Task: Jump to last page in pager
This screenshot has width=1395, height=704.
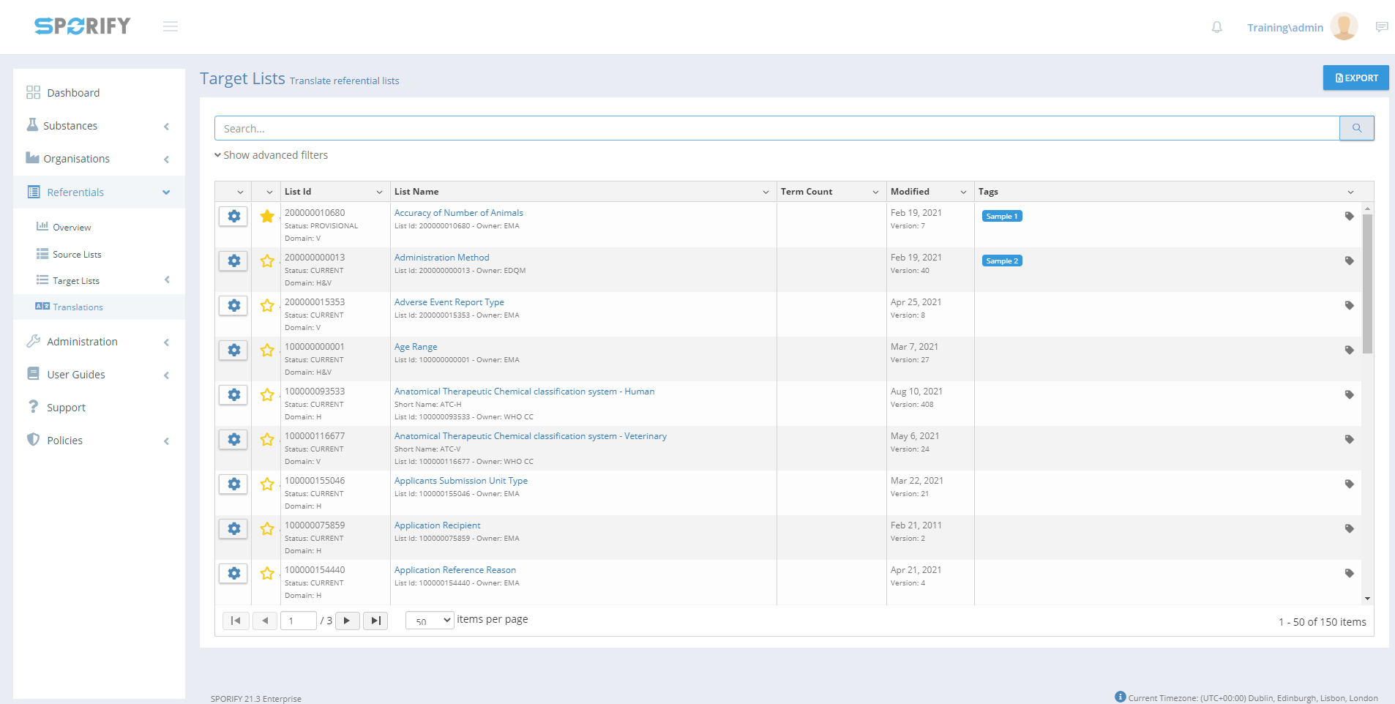Action: 375,621
